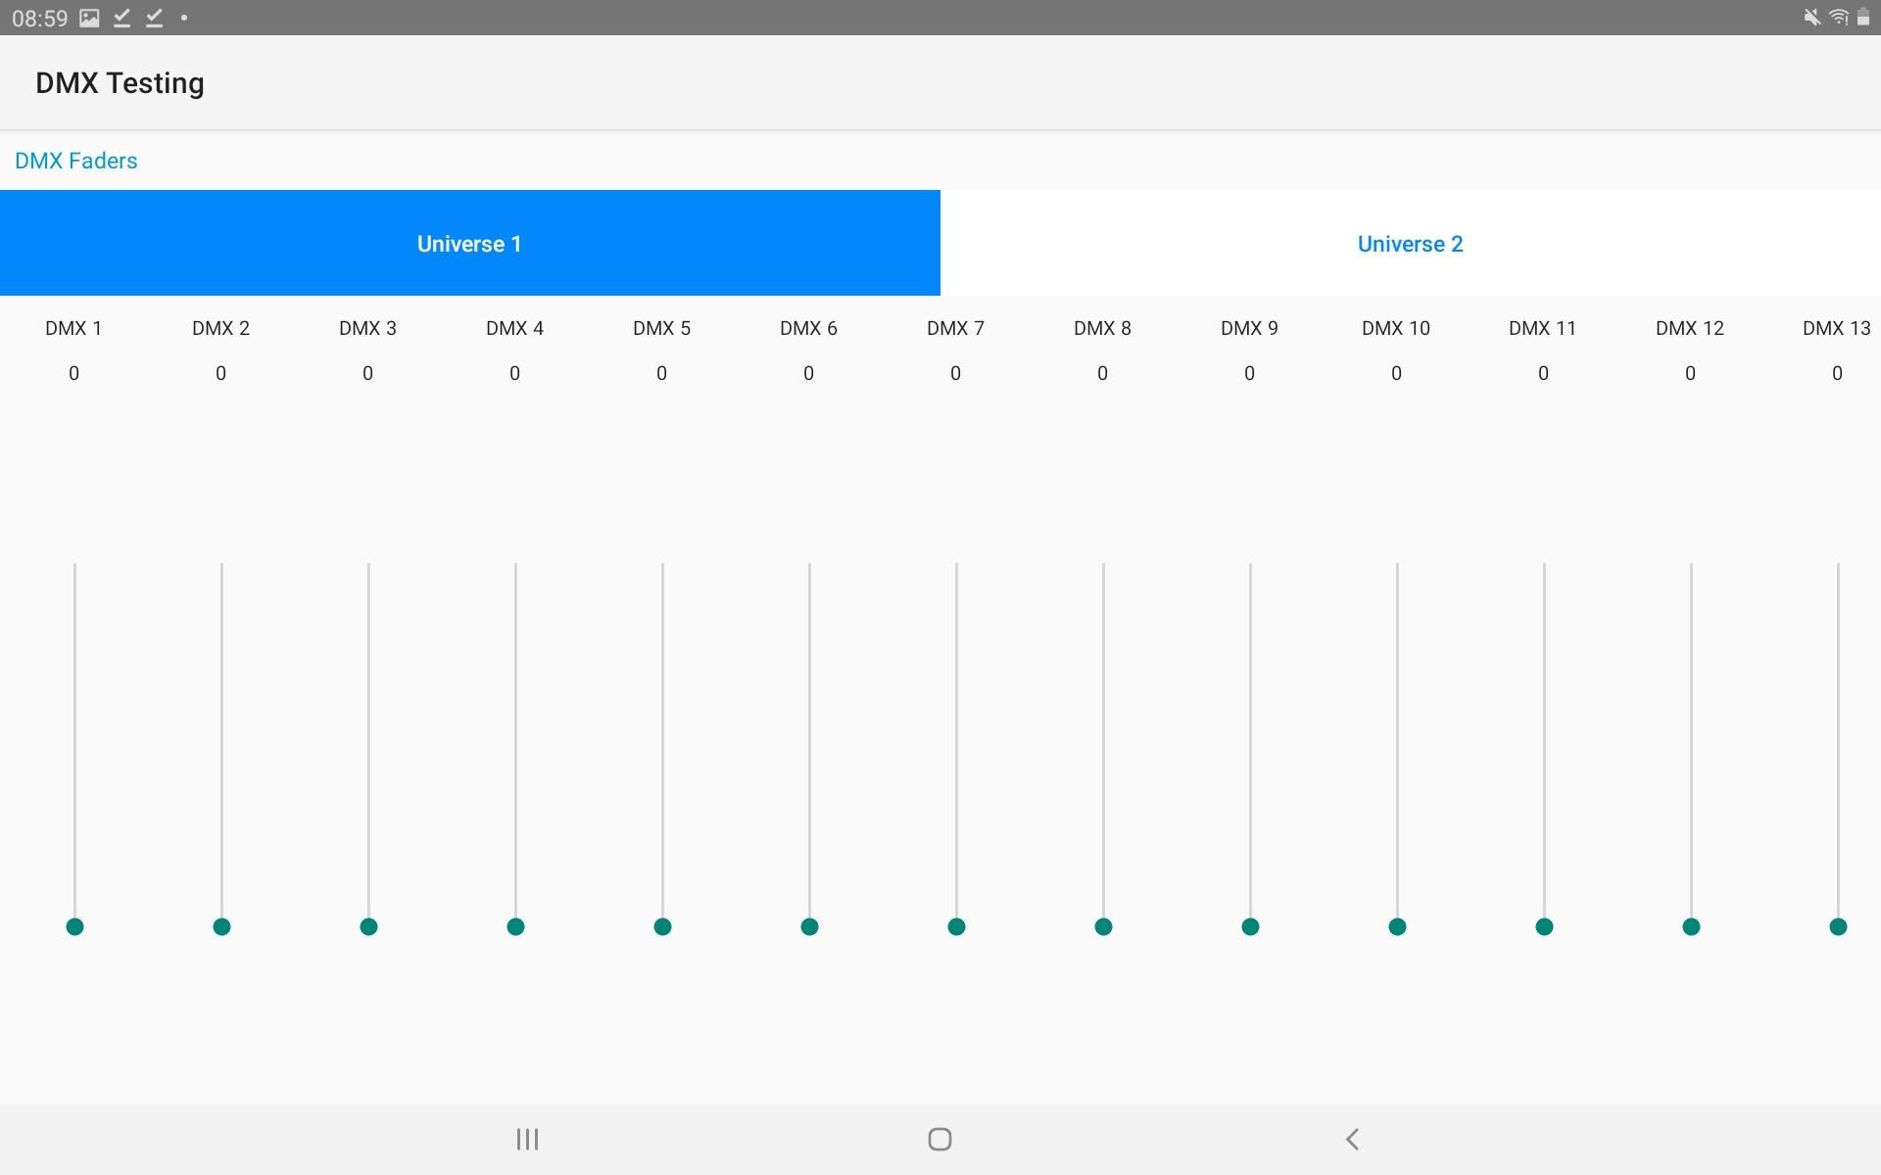Viewport: 1881px width, 1175px height.
Task: Switch to the Universe 2 tab
Action: coord(1411,243)
